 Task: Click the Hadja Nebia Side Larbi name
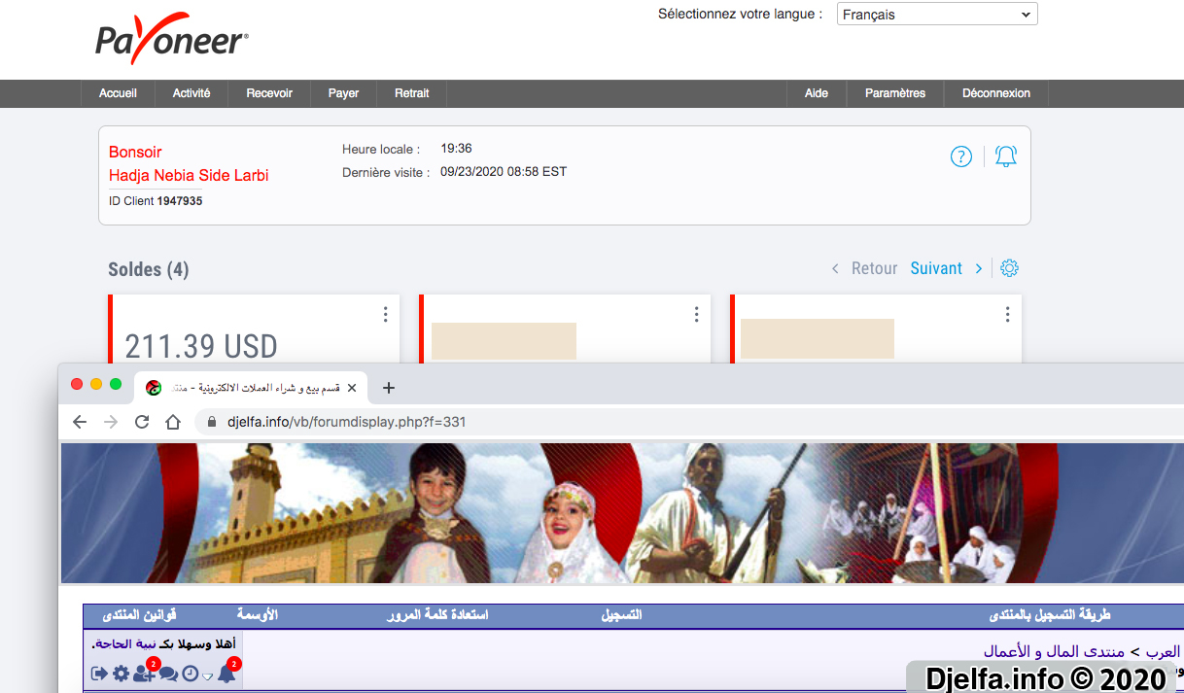(189, 176)
